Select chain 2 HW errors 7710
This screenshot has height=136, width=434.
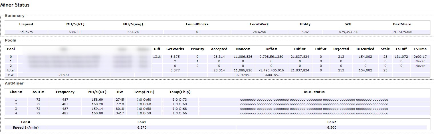120,104
